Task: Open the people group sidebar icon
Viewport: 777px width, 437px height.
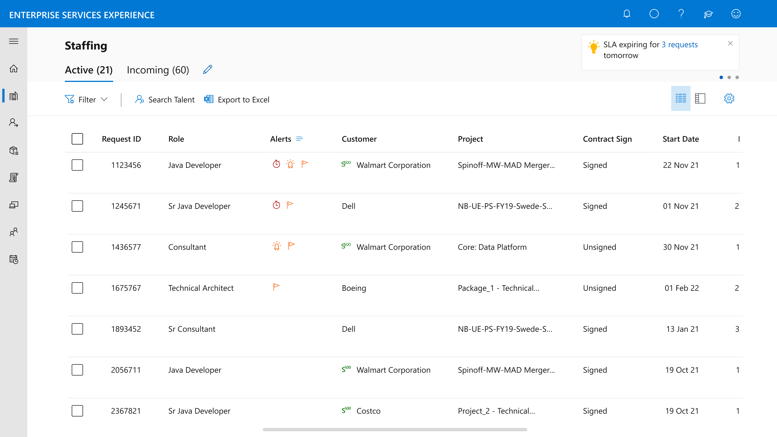Action: [x=14, y=232]
